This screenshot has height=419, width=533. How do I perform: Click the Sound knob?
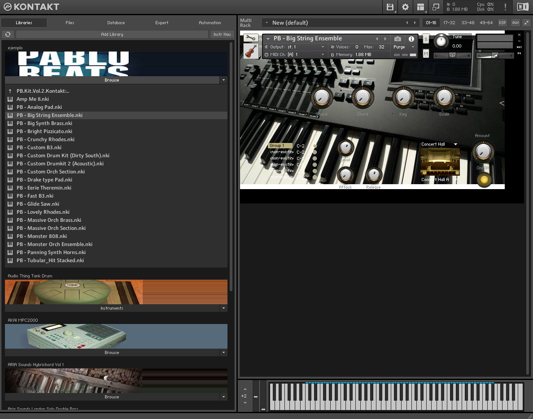click(x=322, y=97)
